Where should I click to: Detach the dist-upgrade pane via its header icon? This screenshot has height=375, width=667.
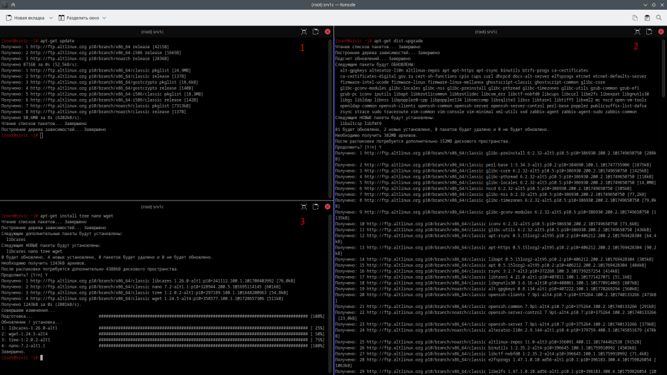(648, 31)
